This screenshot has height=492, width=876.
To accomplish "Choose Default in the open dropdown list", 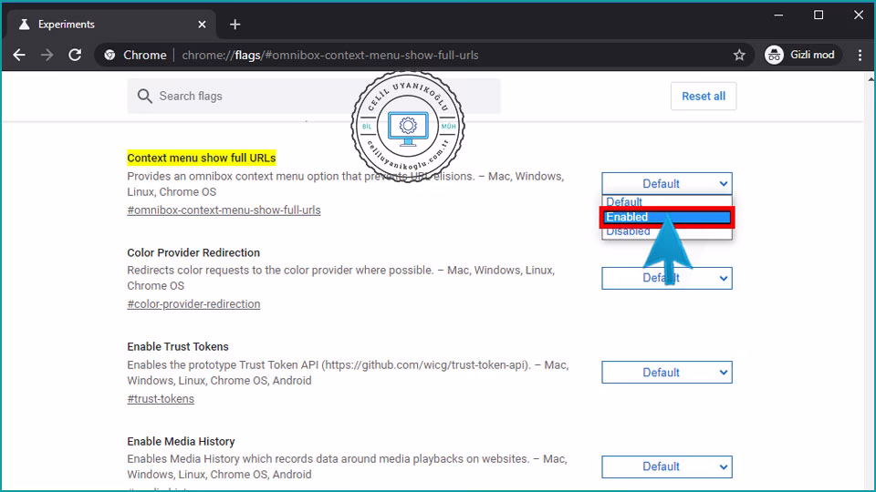I will tap(666, 202).
